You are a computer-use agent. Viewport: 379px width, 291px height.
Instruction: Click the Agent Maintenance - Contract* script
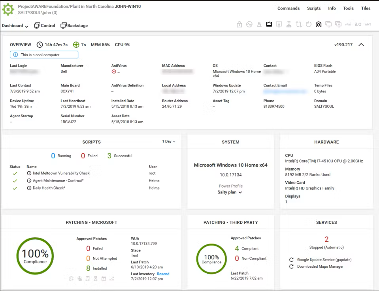tap(58, 180)
